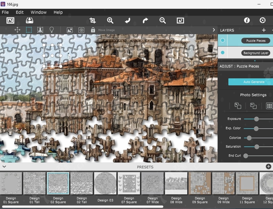Click the zoom out magnifier
The height and width of the screenshot is (209, 273).
(x=162, y=20)
